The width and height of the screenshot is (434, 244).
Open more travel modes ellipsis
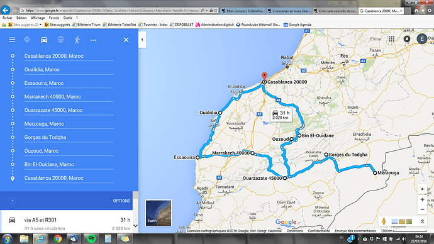click(93, 40)
